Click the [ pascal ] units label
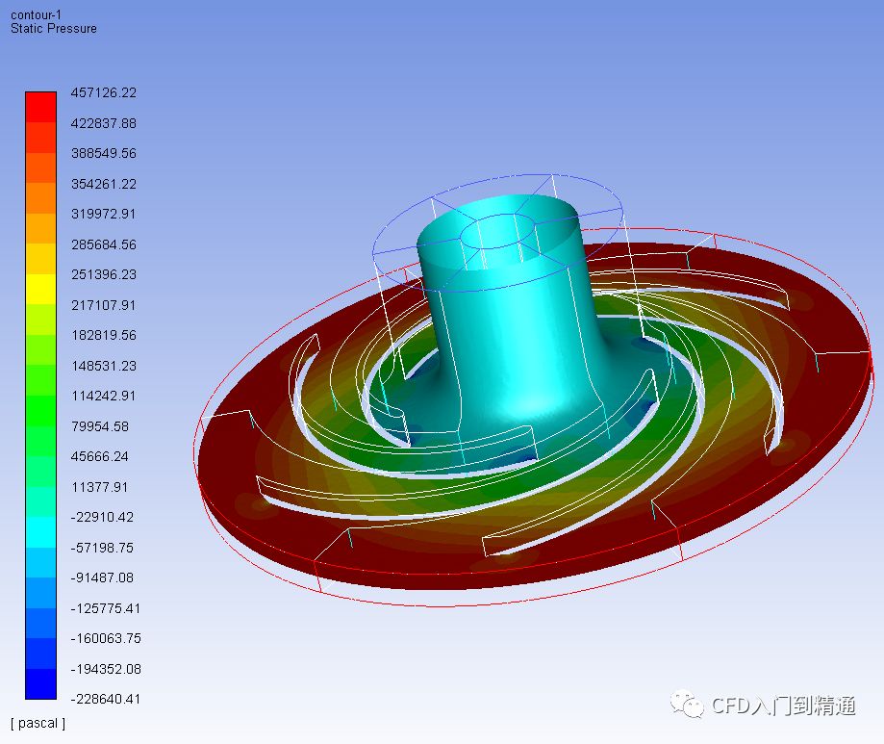884x744 pixels. 38,723
